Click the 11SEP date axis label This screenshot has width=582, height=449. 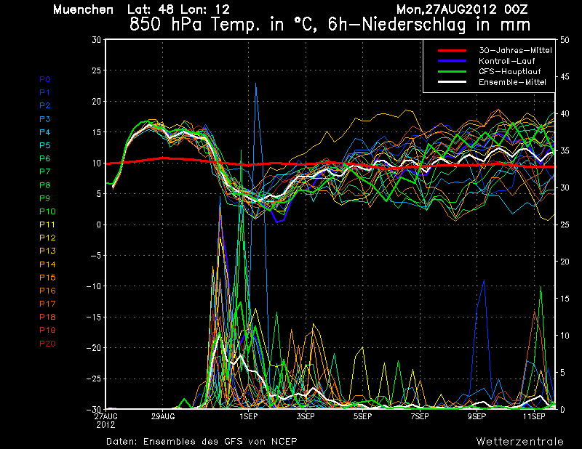(x=534, y=417)
